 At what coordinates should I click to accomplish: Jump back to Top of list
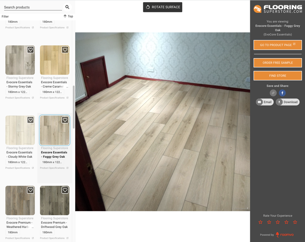pos(68,16)
